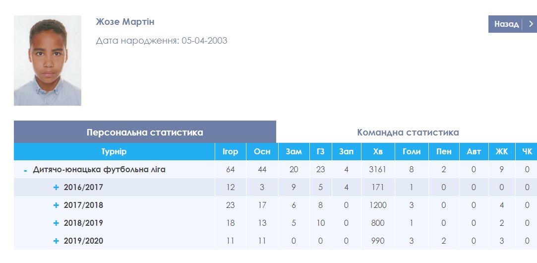This screenshot has width=537, height=263.
Task: Select the Дитячо-юнацька футбольна ліга tournament name
Action: click(x=99, y=170)
